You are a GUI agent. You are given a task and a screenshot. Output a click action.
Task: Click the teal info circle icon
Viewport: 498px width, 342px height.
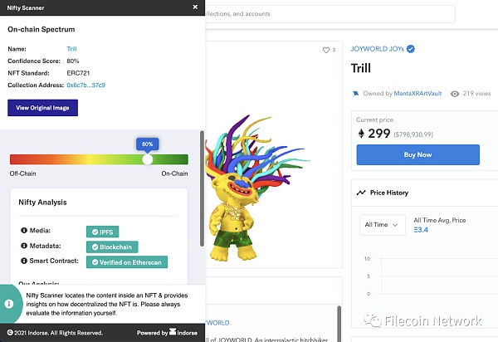coord(9,304)
